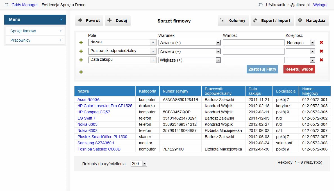The height and width of the screenshot is (191, 334).
Task: Open the Nazwa field selector dropdown
Action: (x=153, y=43)
